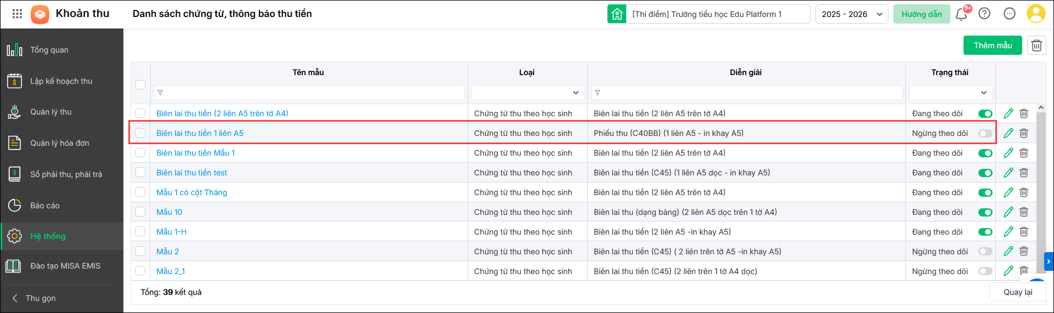Open the user profile avatar
The width and height of the screenshot is (1054, 313).
(x=1035, y=14)
